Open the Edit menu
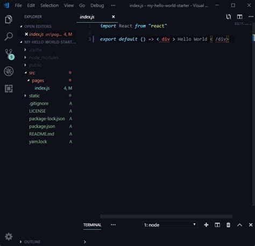The width and height of the screenshot is (255, 246). coord(31,5)
